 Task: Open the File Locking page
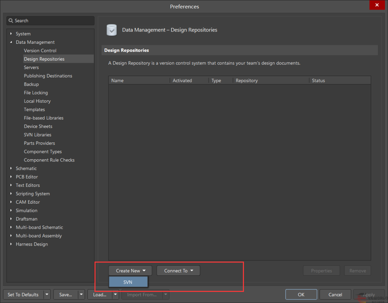[36, 93]
